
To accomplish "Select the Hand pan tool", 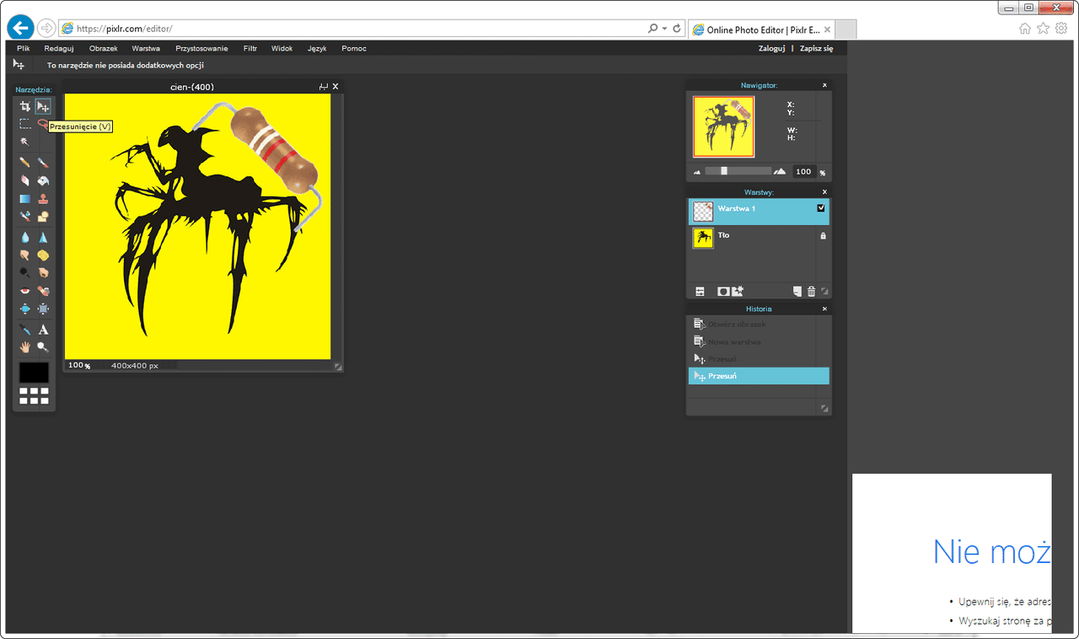I will [25, 346].
